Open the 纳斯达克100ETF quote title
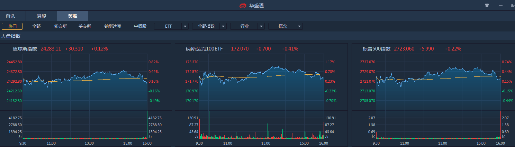 [x=204, y=49]
